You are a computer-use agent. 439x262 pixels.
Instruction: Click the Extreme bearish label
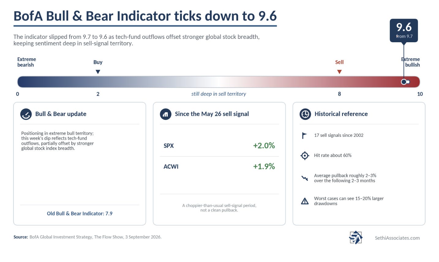[x=27, y=62]
